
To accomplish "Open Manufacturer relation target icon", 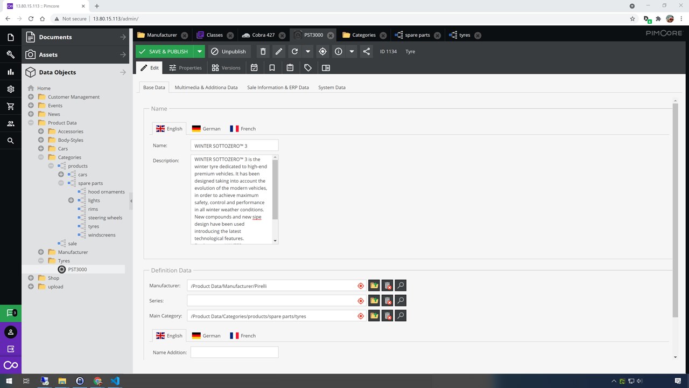I will click(361, 286).
